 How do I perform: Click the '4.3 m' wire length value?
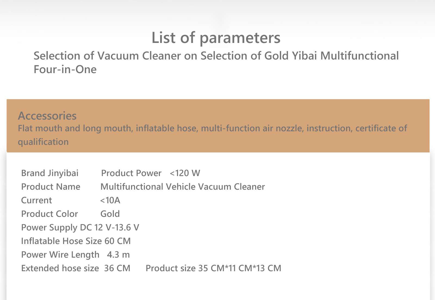point(118,255)
